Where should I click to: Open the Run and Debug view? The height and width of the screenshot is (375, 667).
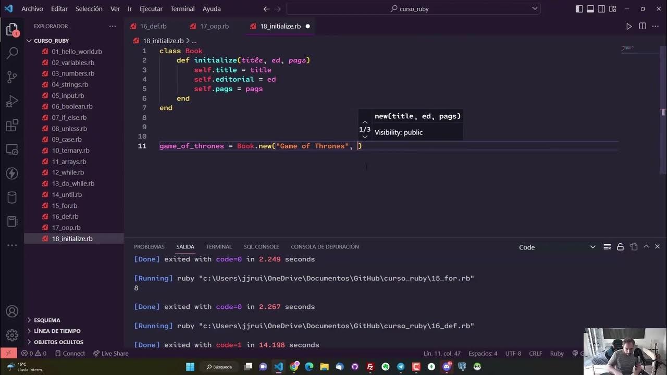12,101
